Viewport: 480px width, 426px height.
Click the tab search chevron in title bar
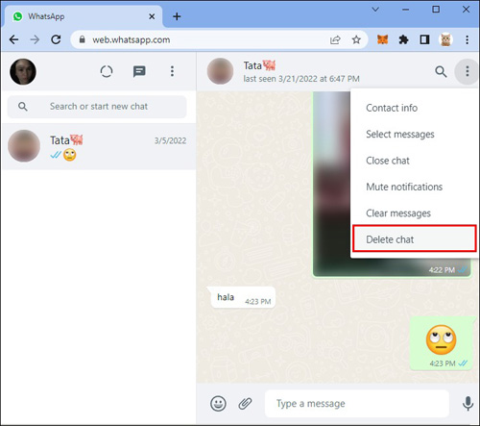tap(375, 10)
